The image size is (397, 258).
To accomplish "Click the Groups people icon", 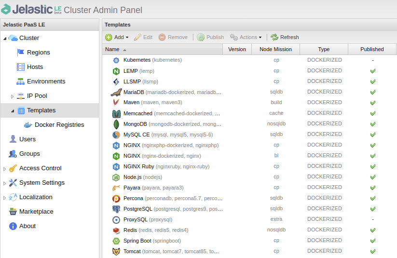I will [13, 154].
